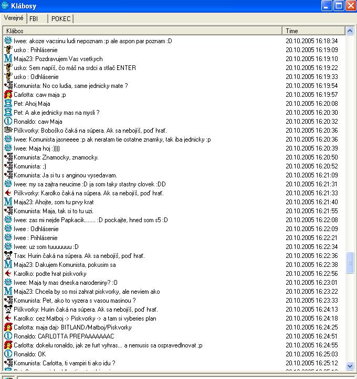This screenshot has width=357, height=379.
Task: Click Komunista's avatar beside "Znamocky, znamocky."
Action: 8,157
